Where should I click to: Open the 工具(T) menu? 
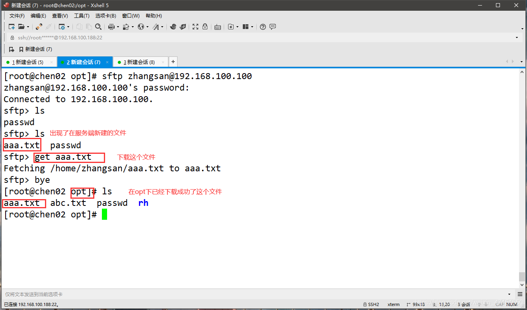point(82,16)
